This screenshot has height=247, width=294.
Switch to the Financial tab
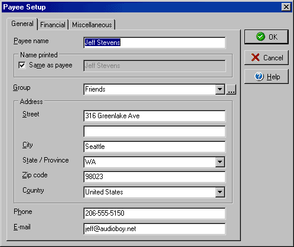53,25
